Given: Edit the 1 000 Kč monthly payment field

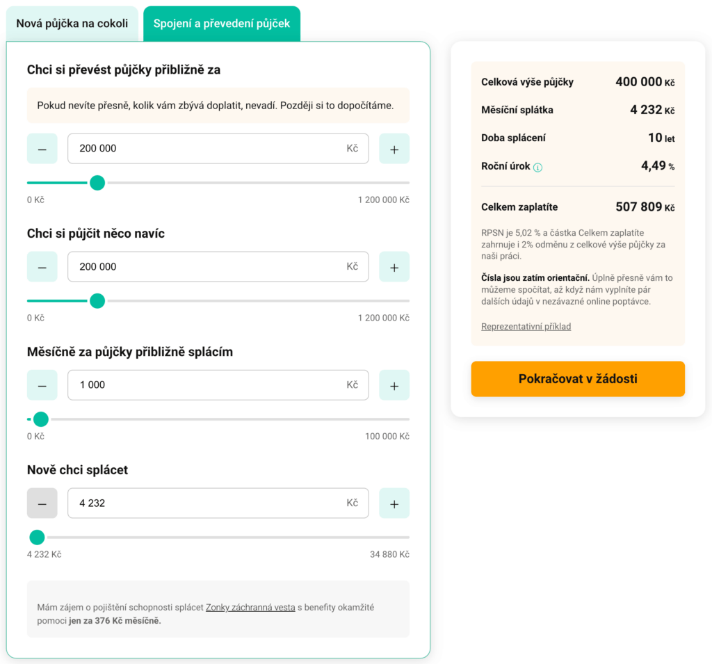Looking at the screenshot, I should [218, 384].
